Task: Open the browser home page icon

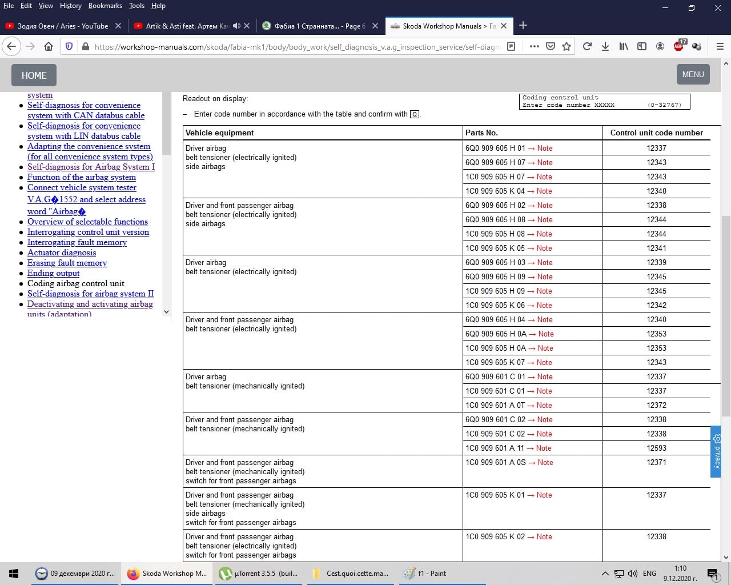Action: [49, 46]
